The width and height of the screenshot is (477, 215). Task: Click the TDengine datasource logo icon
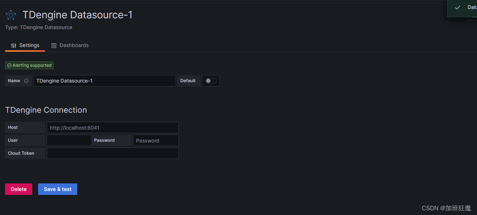pos(11,15)
